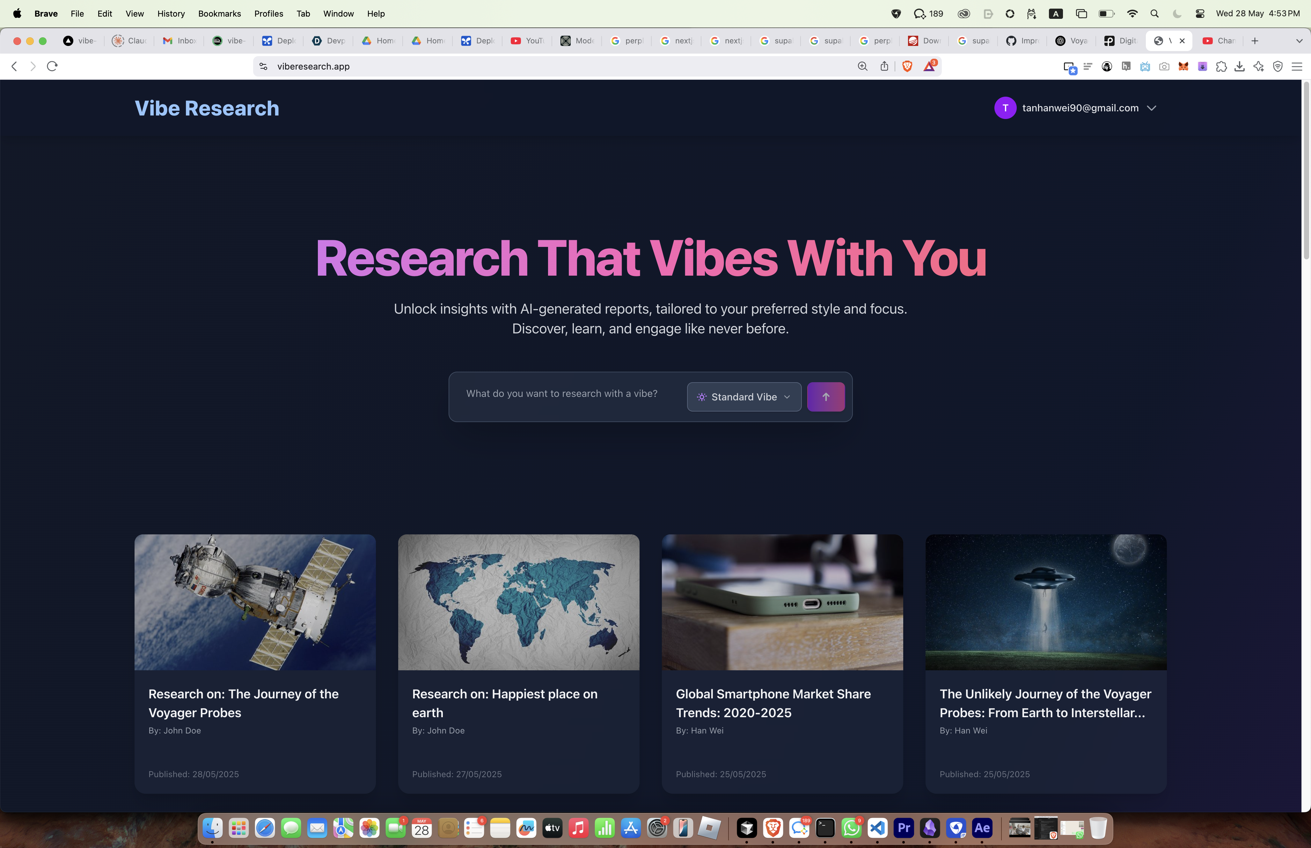Open browser Downloads arrow icon
Image resolution: width=1311 pixels, height=848 pixels.
click(1240, 67)
